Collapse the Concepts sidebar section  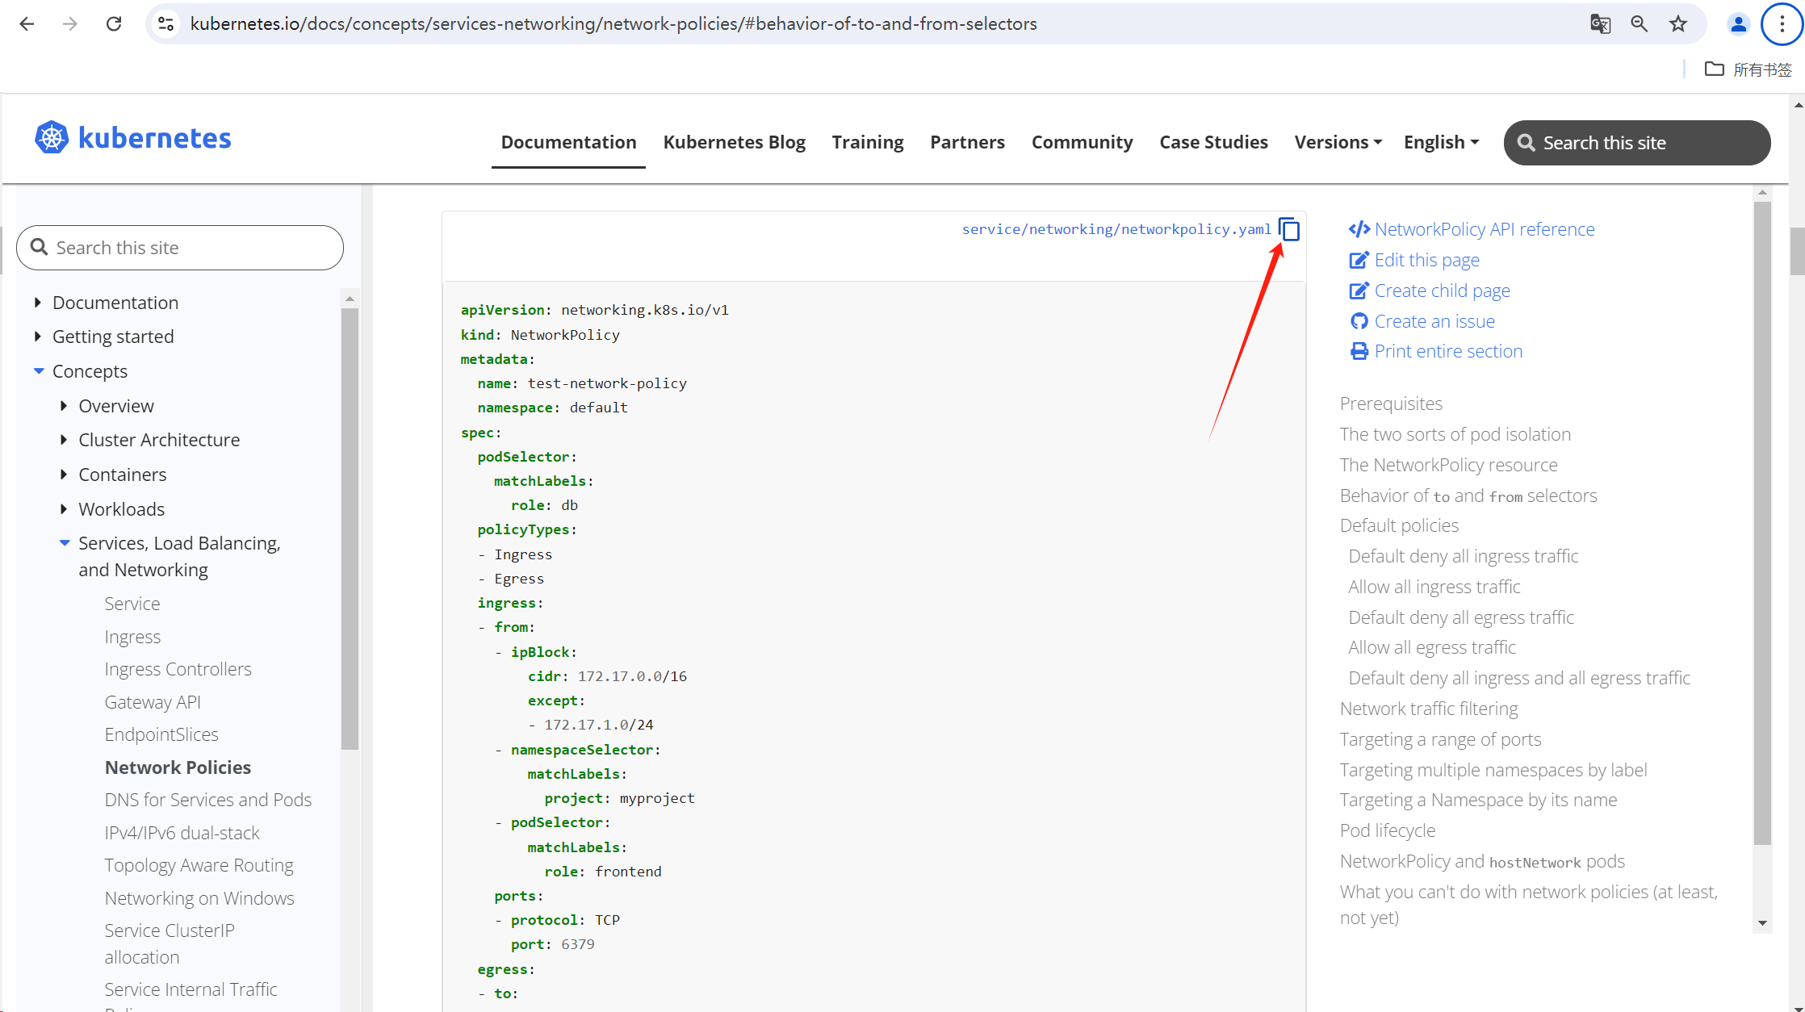[38, 371]
